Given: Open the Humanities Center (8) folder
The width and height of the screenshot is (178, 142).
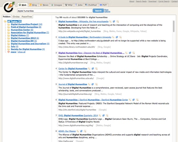Looking at the screenshot, I should [22, 30].
